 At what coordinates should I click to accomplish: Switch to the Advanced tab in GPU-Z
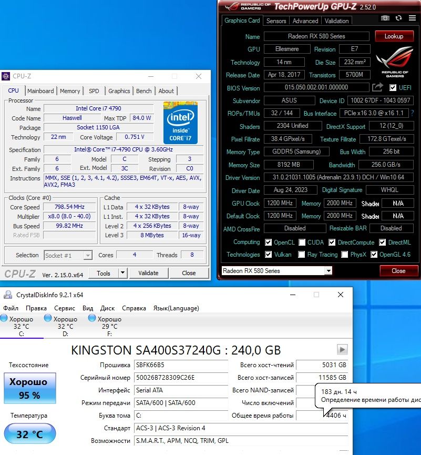point(305,21)
